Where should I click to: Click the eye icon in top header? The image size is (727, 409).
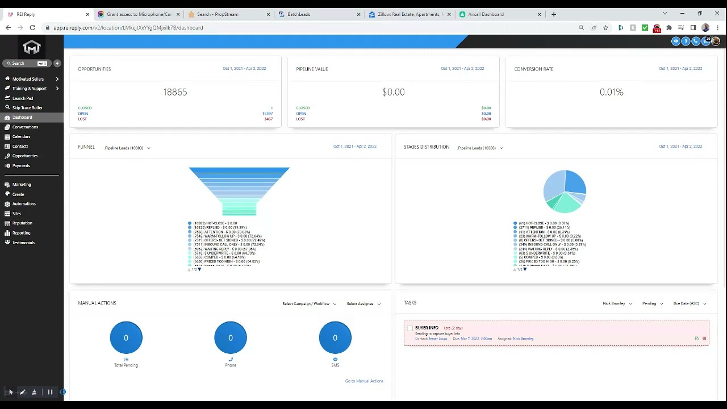point(676,41)
